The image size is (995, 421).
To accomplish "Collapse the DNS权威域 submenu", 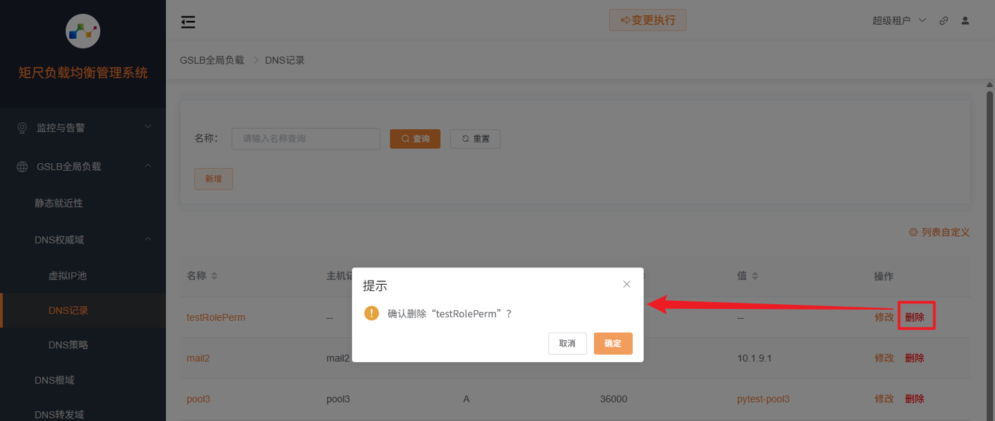I will 83,240.
